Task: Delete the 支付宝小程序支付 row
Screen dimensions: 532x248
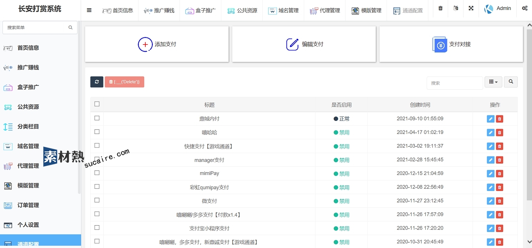Action: [x=500, y=228]
